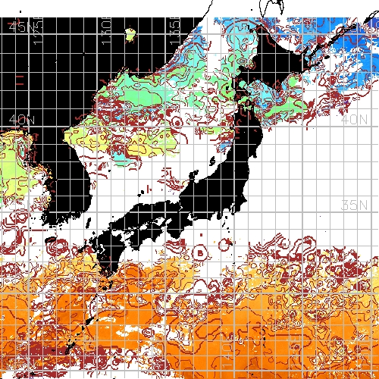This screenshot has height=379, width=379.
Task: Click the small empty circle contour near the B marker
Action: coord(224,244)
